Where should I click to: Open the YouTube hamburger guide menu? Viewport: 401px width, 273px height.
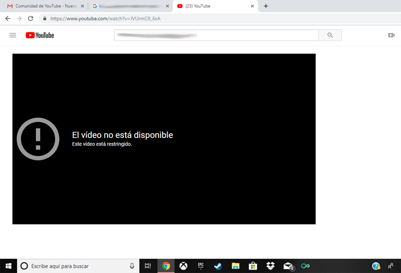pyautogui.click(x=13, y=35)
